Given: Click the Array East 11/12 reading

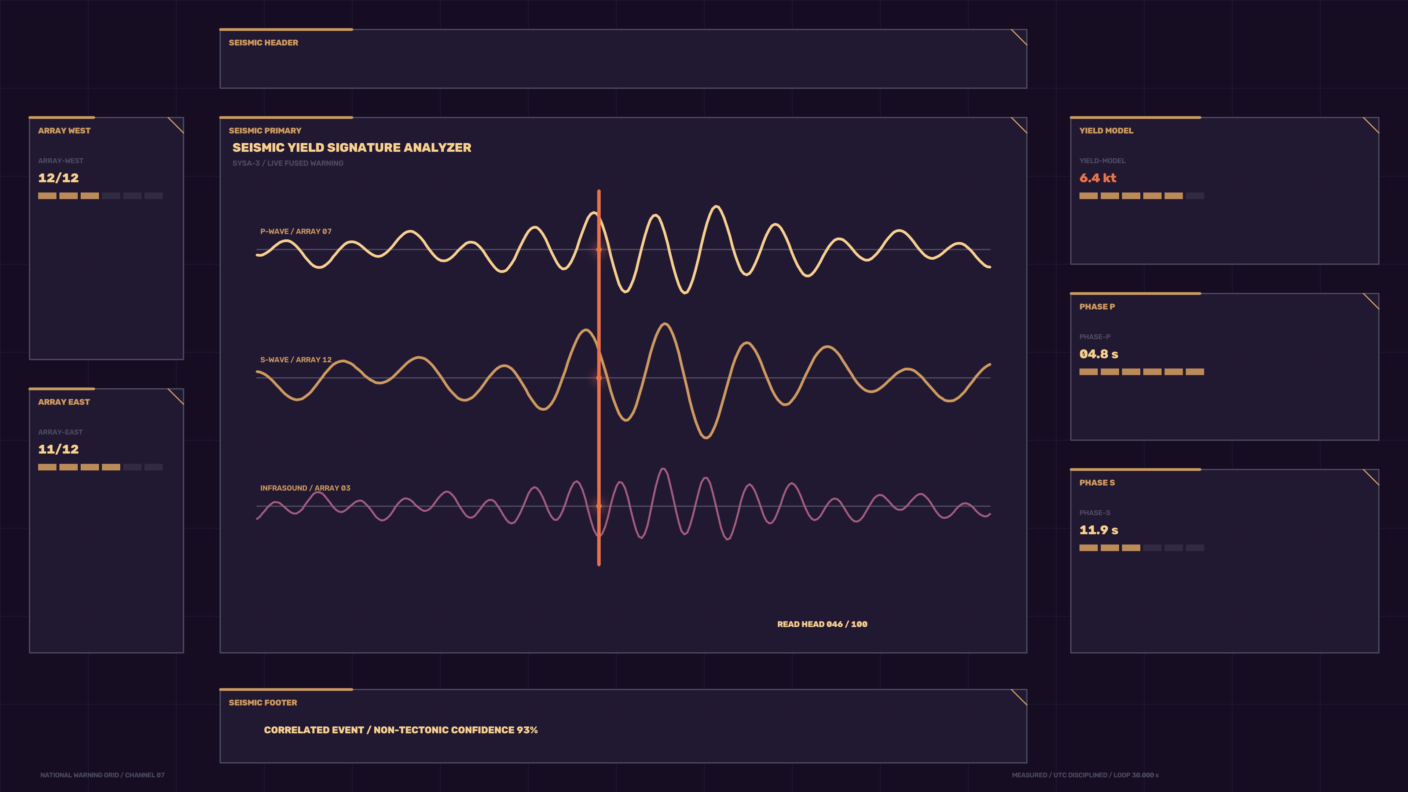Looking at the screenshot, I should coord(59,449).
